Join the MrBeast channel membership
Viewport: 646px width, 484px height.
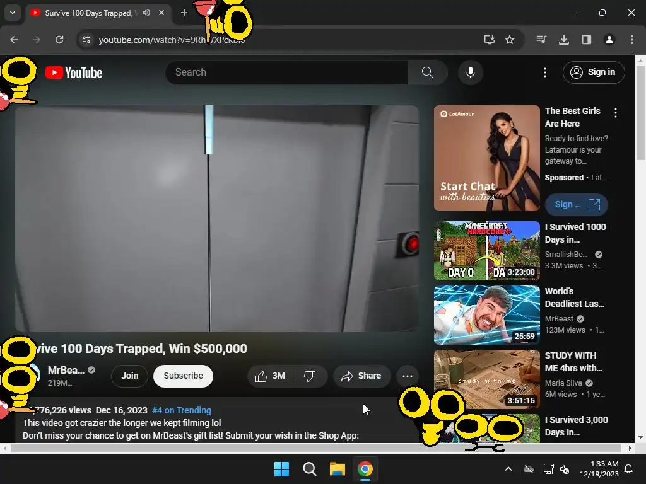pyautogui.click(x=129, y=376)
